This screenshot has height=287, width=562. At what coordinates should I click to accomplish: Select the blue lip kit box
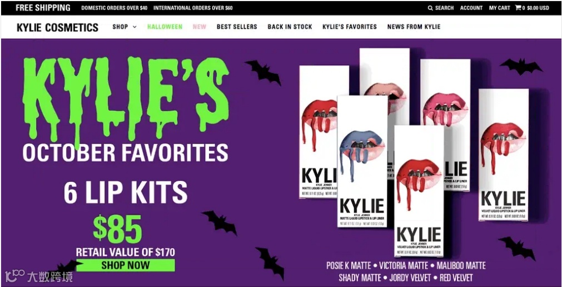pyautogui.click(x=362, y=161)
